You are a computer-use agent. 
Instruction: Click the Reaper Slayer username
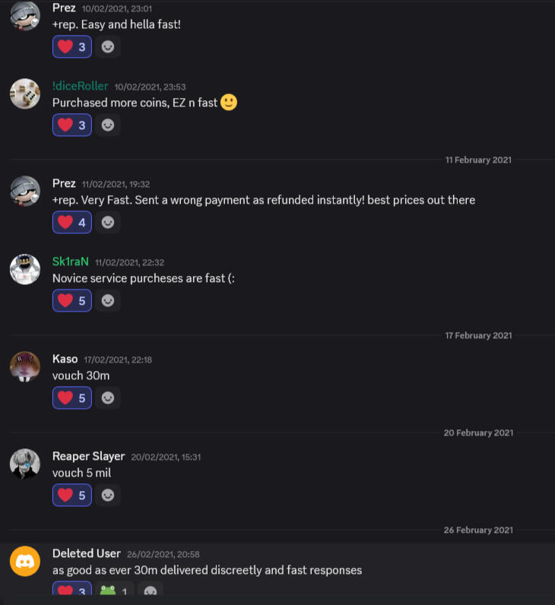88,456
